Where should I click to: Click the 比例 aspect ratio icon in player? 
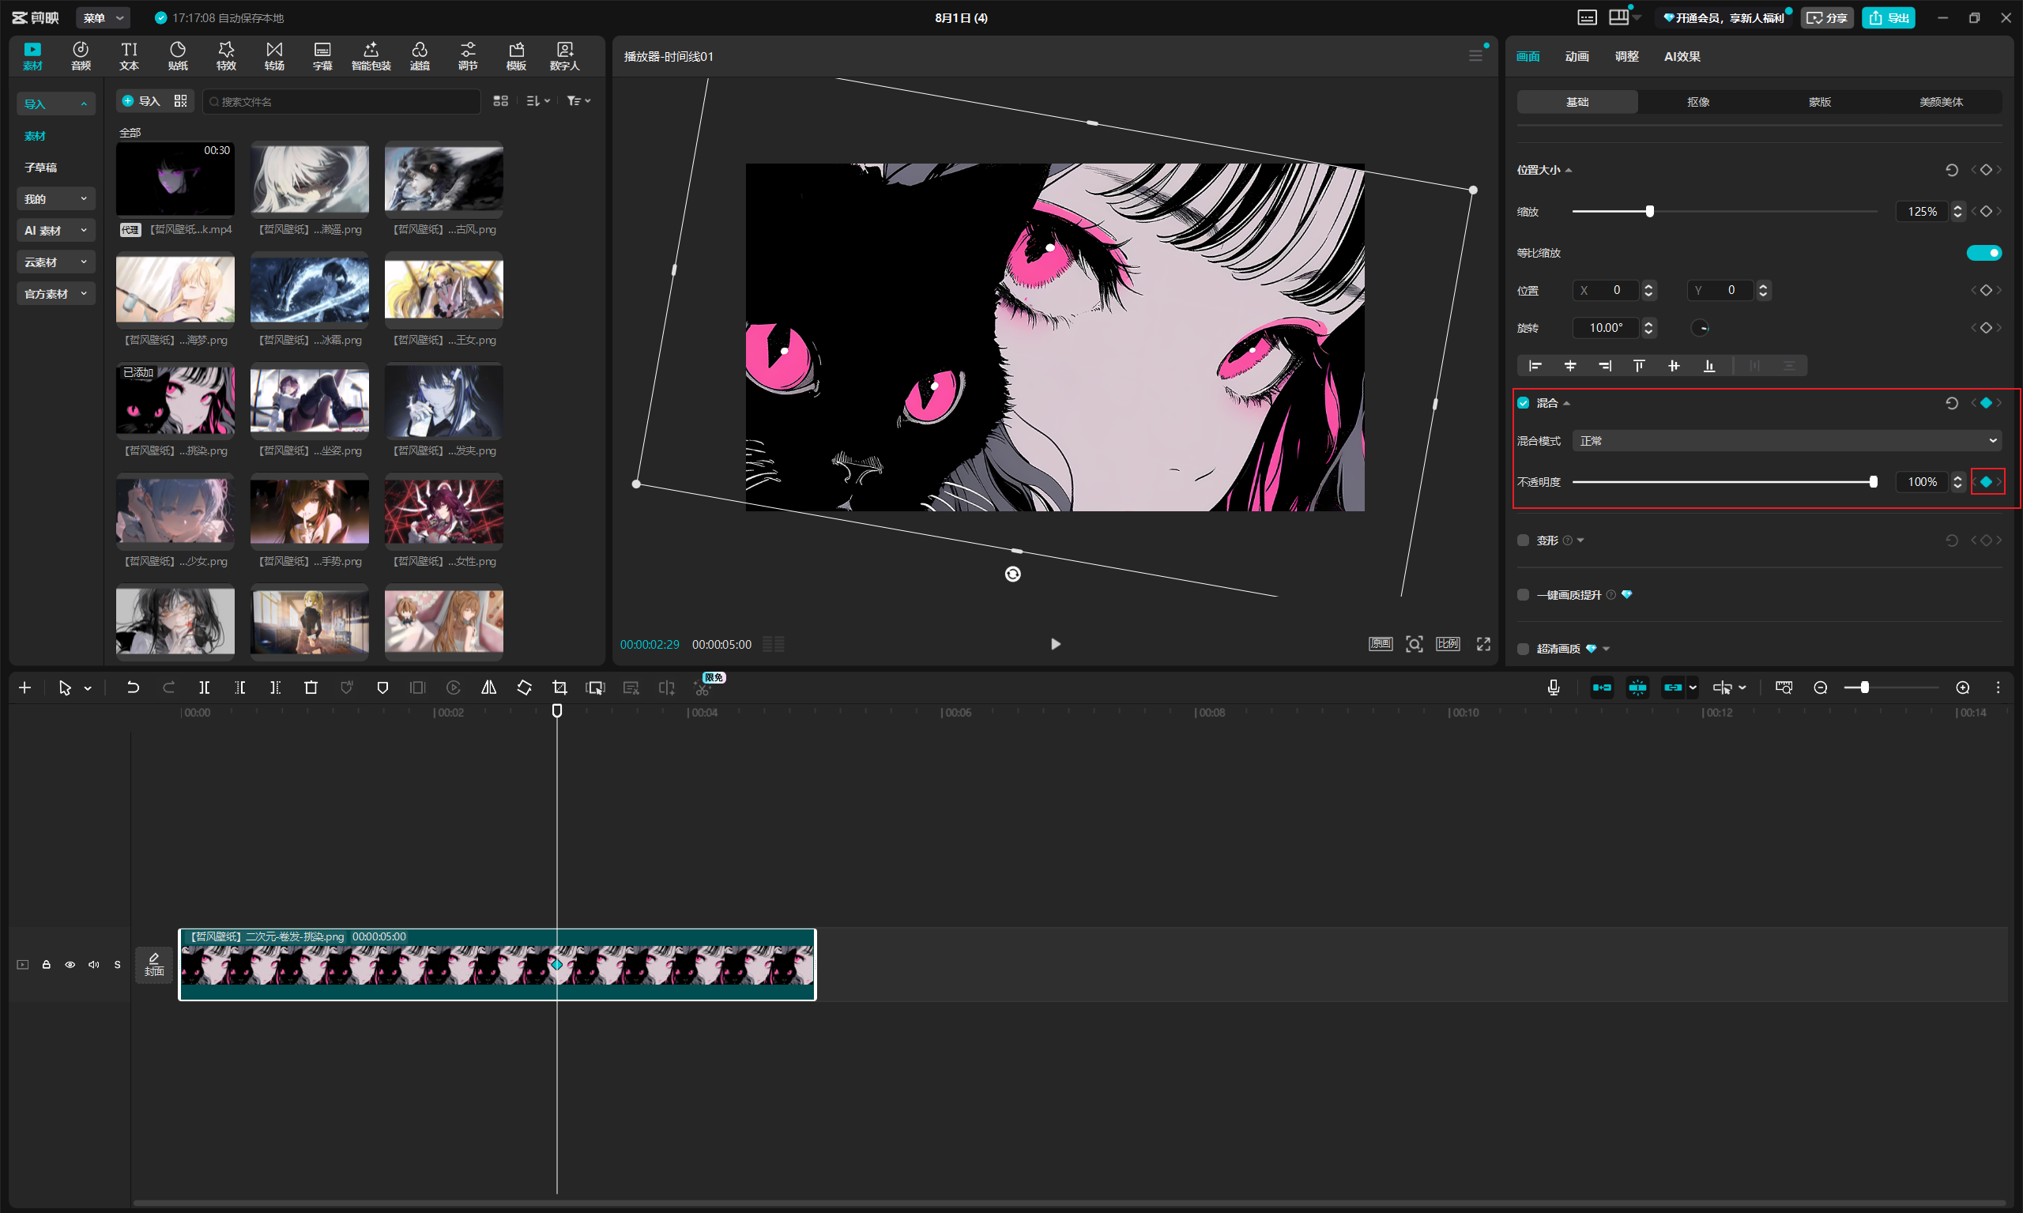[x=1448, y=644]
